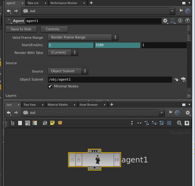Toggle the parameter spreadsheet icon in network toolbar

coord(27,123)
